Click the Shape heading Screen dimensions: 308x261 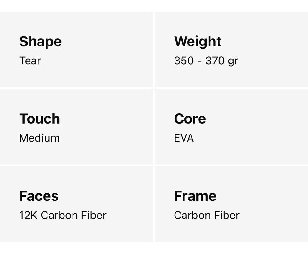pos(40,42)
